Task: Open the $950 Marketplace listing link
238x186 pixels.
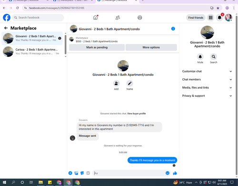Action: coord(97,41)
